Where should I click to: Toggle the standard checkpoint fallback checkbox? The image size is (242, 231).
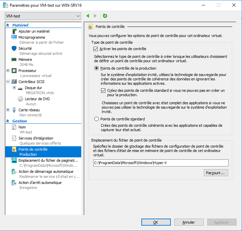click(103, 90)
